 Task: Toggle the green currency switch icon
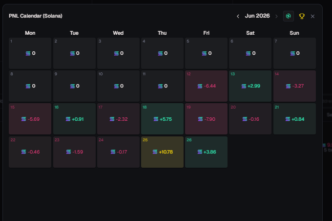(x=289, y=16)
